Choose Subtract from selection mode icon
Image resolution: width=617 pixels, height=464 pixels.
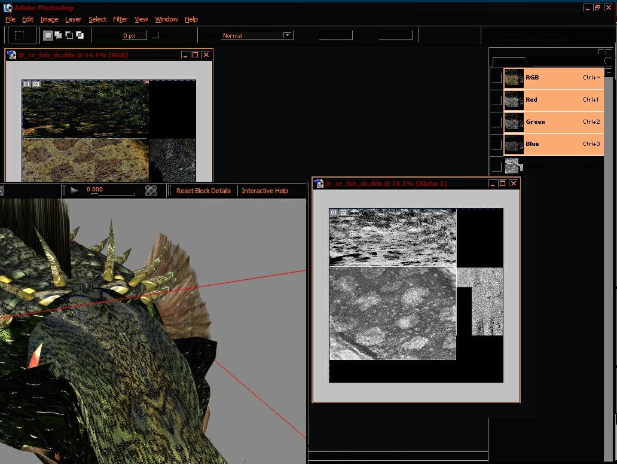(69, 35)
